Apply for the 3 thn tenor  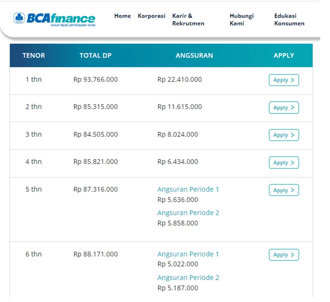click(x=284, y=135)
